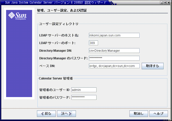Maximize the configuration wizard window
This screenshot has width=172, height=121.
165,3
